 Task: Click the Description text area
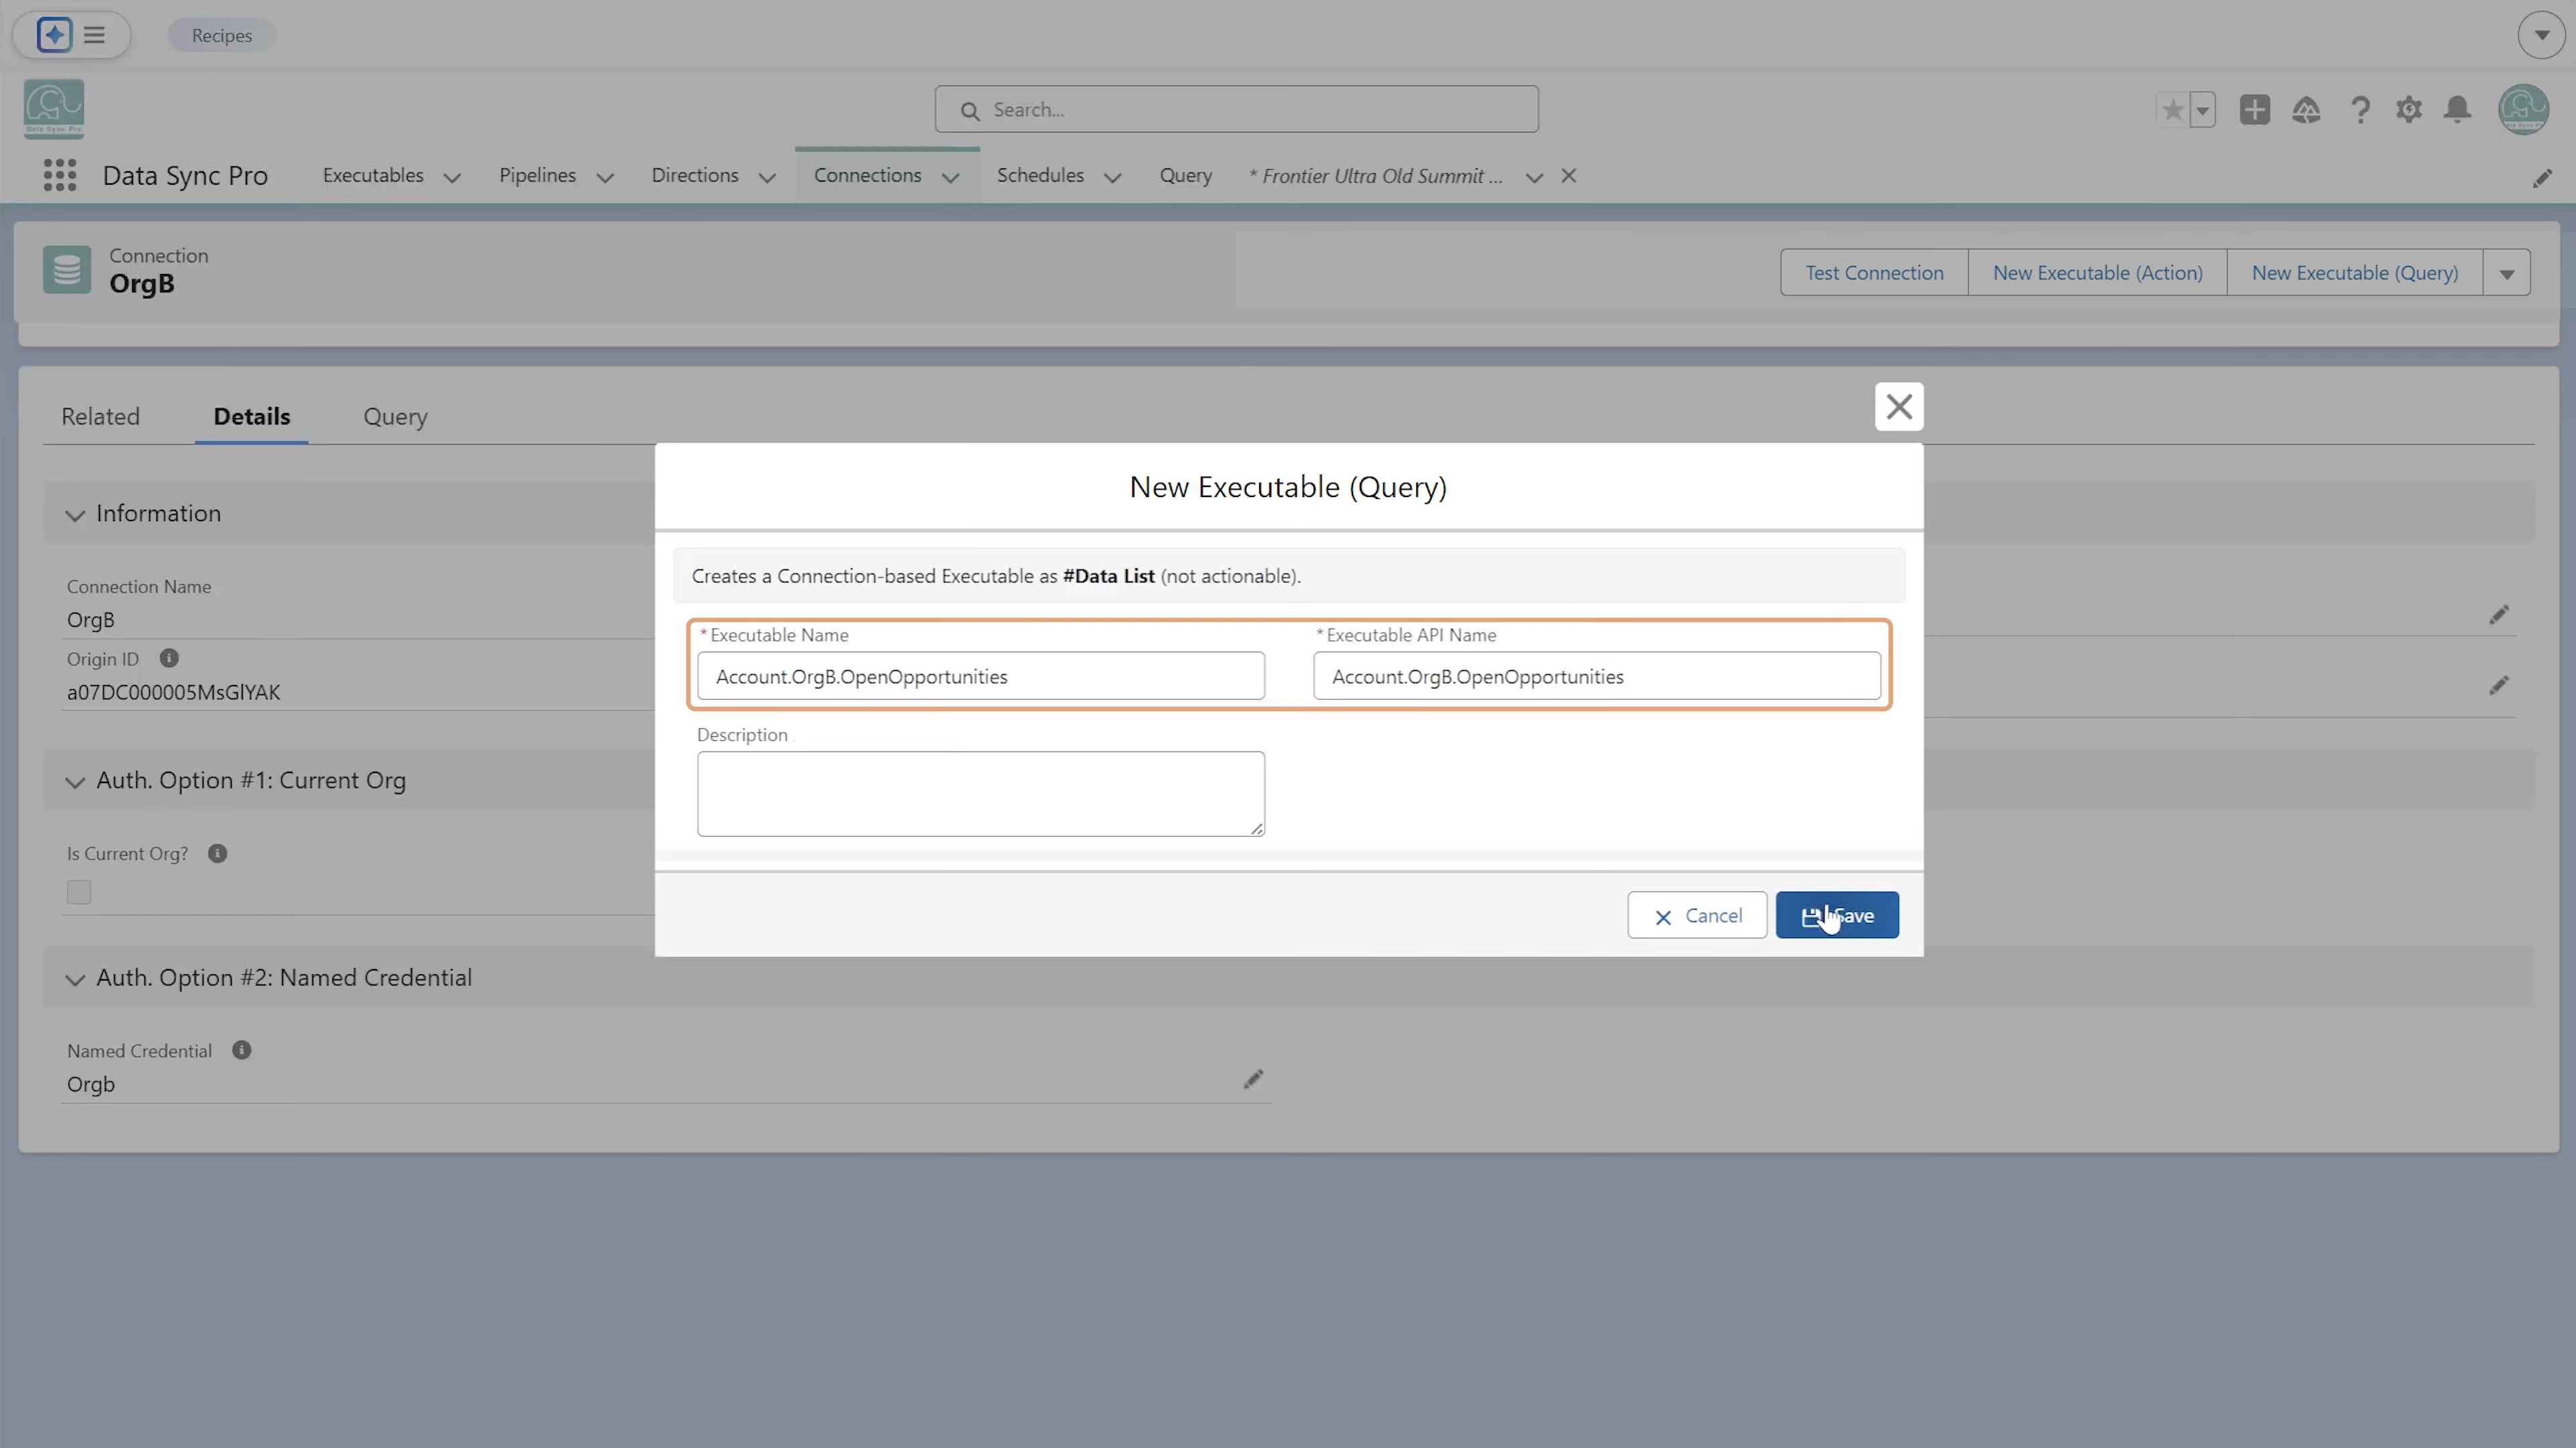(980, 794)
